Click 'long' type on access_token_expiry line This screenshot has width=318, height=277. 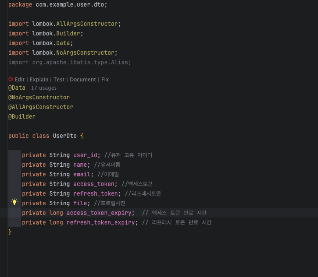[x=56, y=213]
